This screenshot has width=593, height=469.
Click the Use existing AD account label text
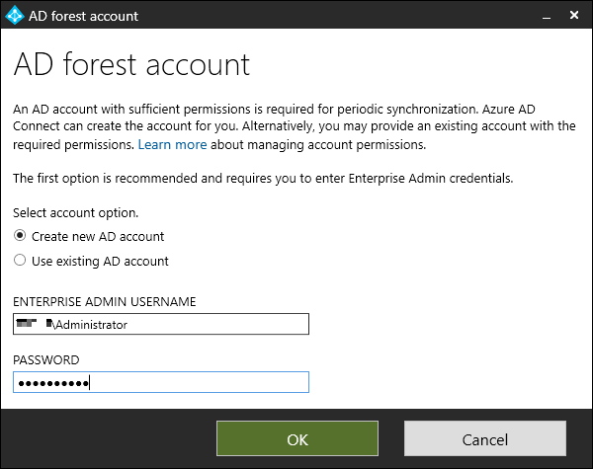coord(100,261)
